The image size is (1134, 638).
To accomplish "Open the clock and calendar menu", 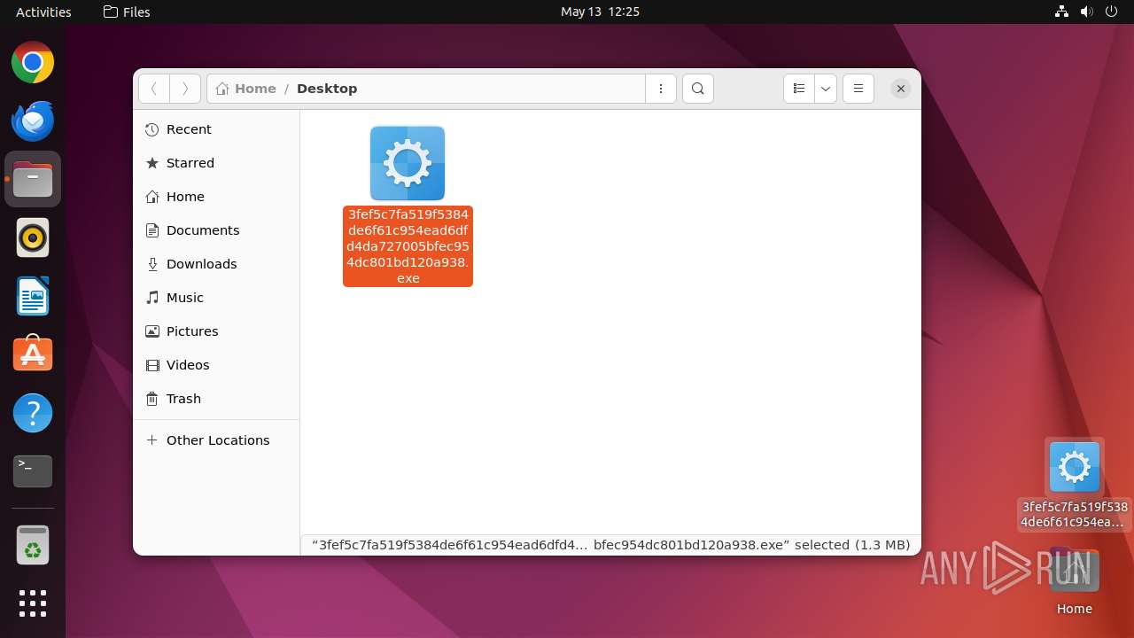I will coord(600,12).
